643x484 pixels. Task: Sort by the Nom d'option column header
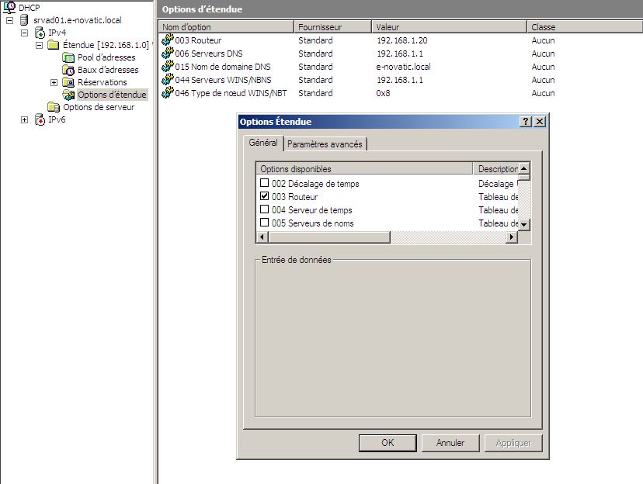(x=226, y=27)
